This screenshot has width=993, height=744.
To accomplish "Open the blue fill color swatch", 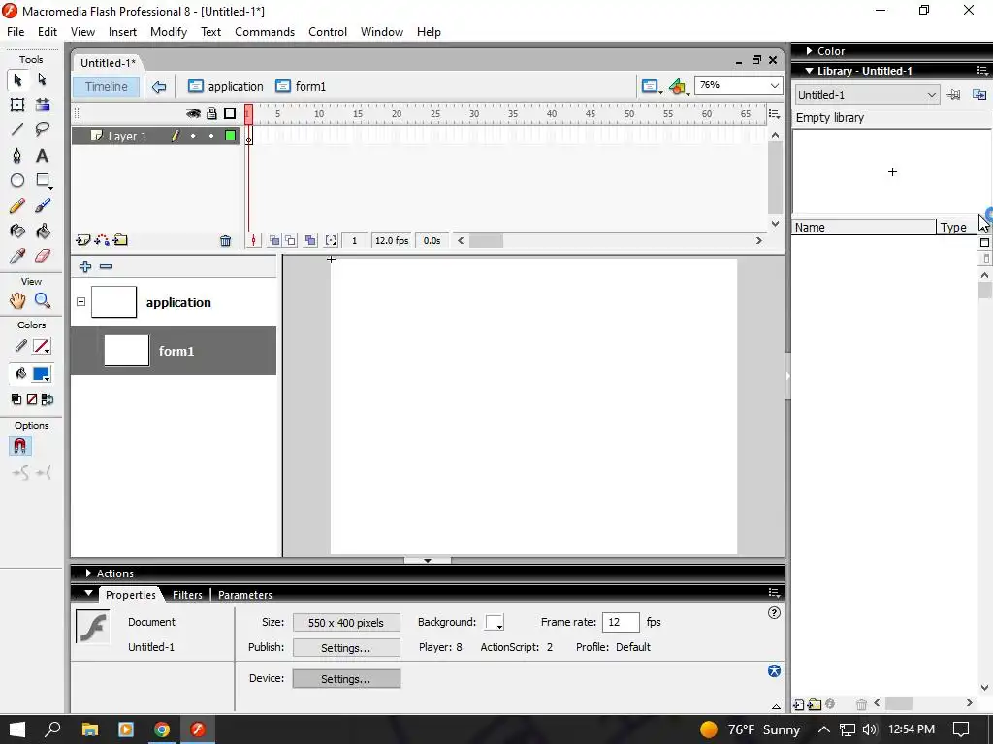I will click(42, 375).
